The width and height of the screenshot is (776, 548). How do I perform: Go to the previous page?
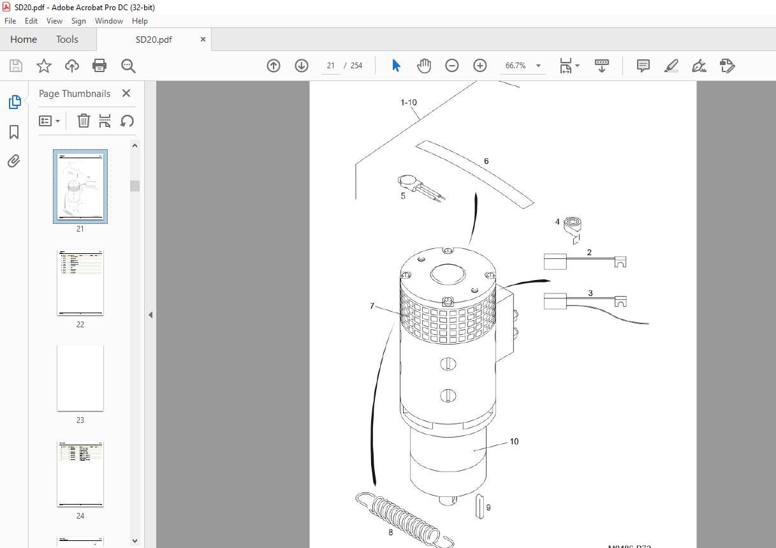tap(274, 66)
